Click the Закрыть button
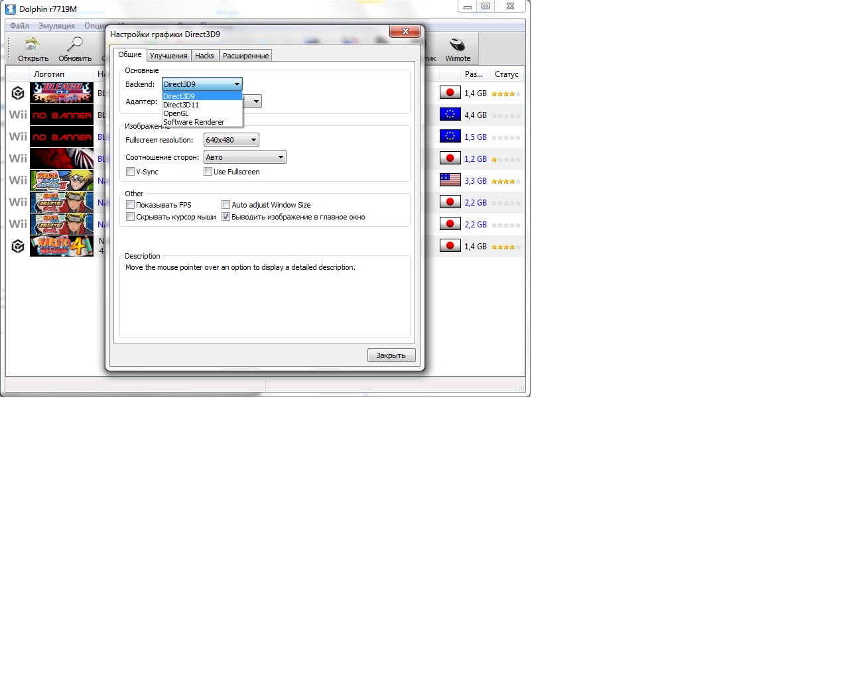The width and height of the screenshot is (849, 679). [x=391, y=355]
